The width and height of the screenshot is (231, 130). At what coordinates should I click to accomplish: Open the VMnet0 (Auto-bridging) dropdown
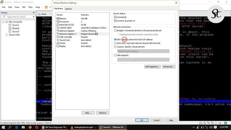click(x=143, y=51)
